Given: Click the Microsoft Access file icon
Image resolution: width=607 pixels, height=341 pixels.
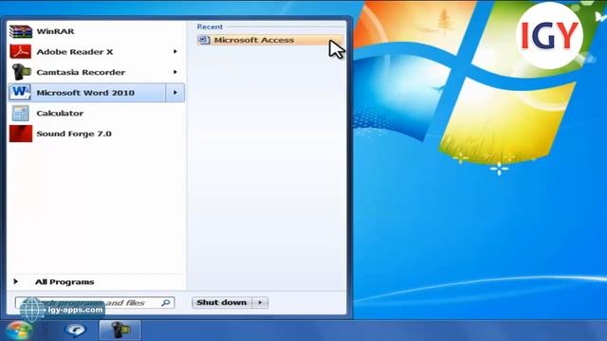Looking at the screenshot, I should 204,40.
